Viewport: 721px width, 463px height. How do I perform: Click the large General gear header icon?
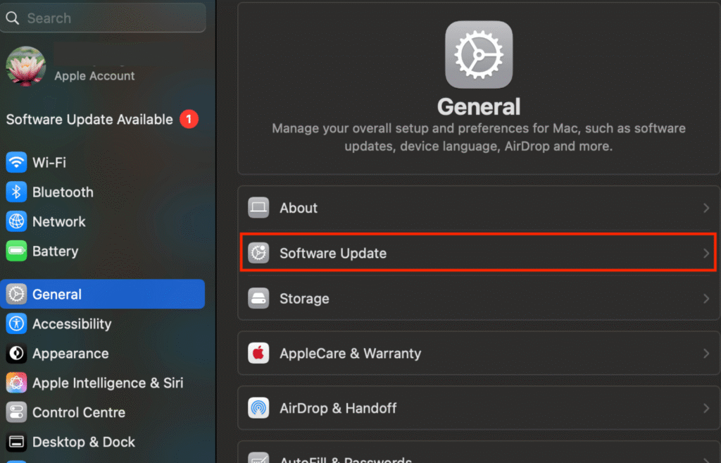(479, 54)
